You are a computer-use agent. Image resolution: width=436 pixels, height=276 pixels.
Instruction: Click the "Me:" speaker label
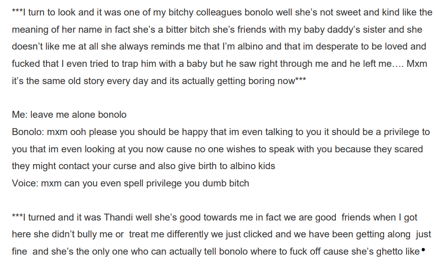[20, 115]
